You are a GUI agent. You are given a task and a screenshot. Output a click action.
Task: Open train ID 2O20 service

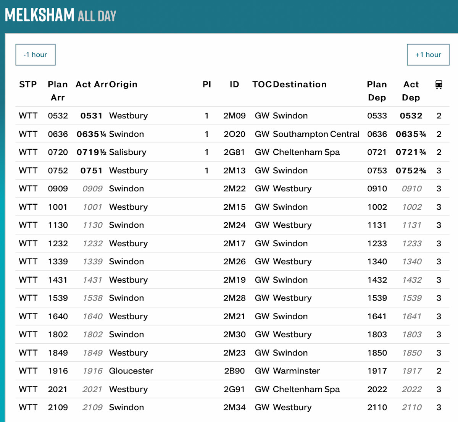pyautogui.click(x=234, y=134)
